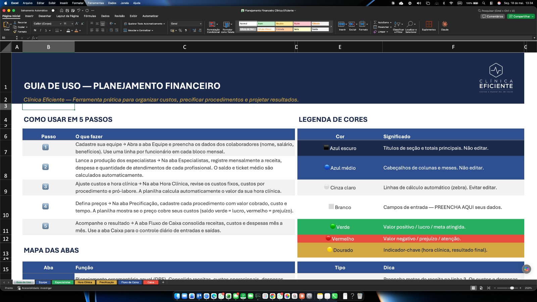Open Finder from the Dock
Viewport: 537px width, 302px height.
pos(177,296)
